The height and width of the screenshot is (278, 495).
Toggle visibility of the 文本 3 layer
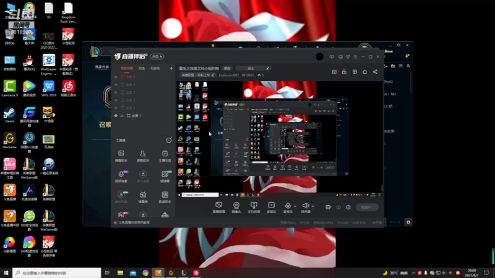(116, 92)
